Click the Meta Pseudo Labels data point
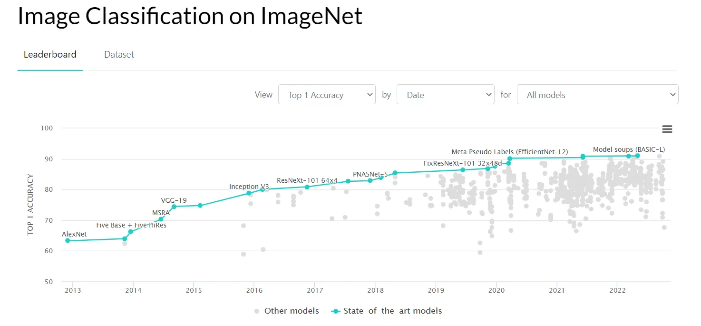Screen dimensions: 701x326 [509, 158]
